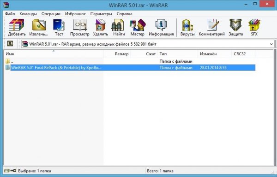Open the Комментарий (Comment) tool
The width and height of the screenshot is (277, 177).
click(x=211, y=27)
